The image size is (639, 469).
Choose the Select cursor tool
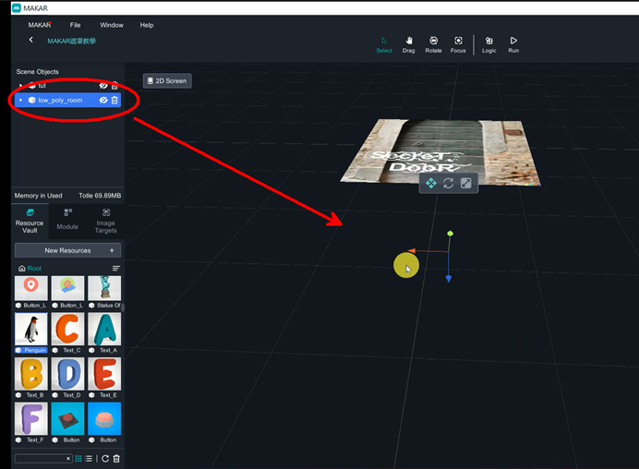point(384,44)
